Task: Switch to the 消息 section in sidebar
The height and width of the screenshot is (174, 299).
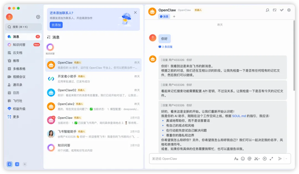Action: point(17,36)
